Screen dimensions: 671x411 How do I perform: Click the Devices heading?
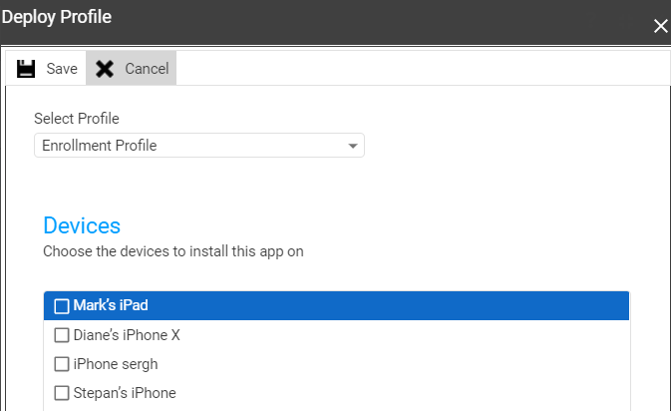(82, 225)
